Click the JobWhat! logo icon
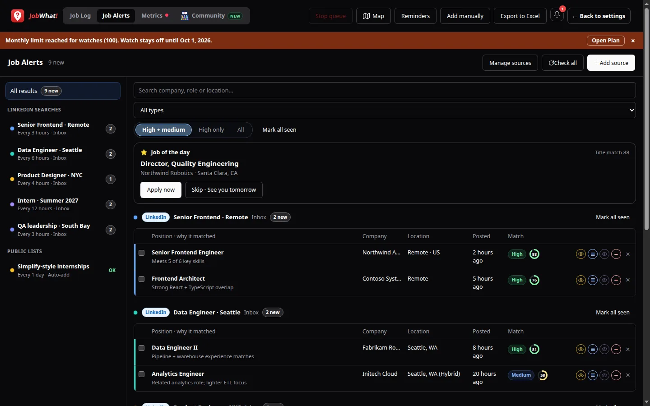Viewport: 650px width, 406px height. tap(18, 16)
